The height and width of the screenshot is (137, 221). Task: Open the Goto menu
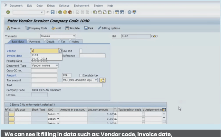(x=39, y=6)
